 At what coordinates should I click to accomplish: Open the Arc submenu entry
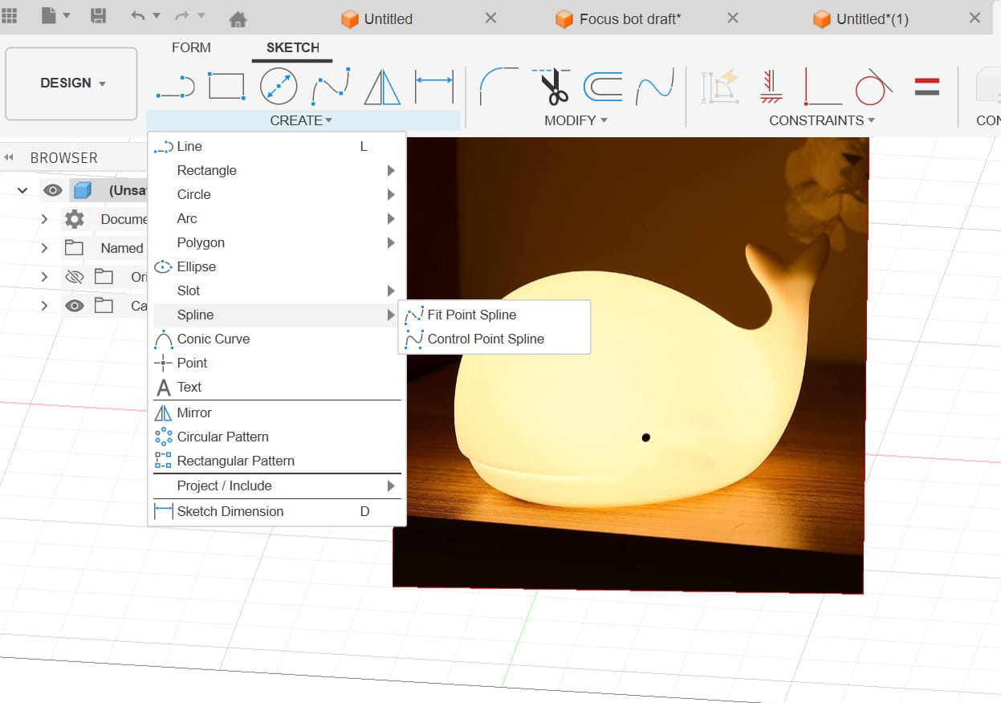277,218
